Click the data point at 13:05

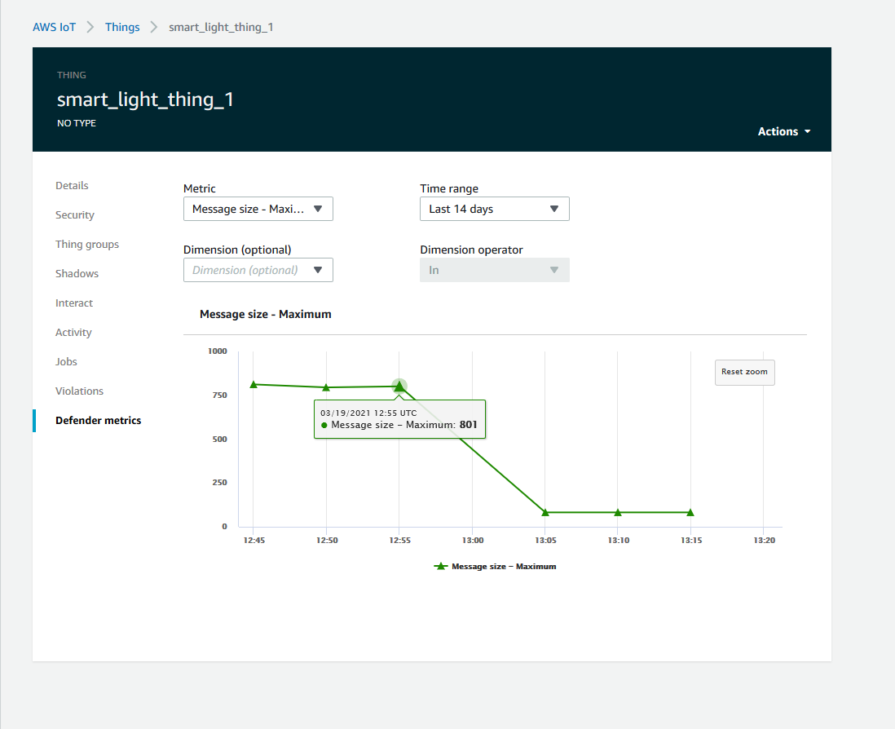click(544, 512)
